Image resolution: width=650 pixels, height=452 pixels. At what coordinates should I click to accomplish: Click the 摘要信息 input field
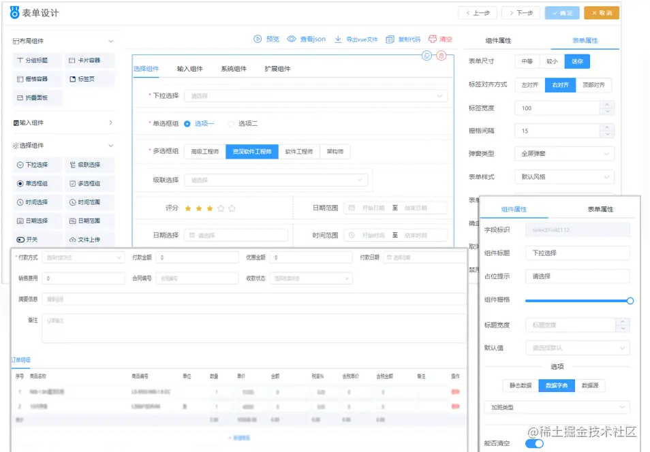pos(254,299)
